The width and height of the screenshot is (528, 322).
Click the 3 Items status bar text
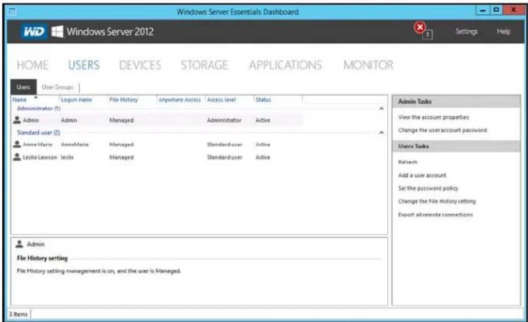click(x=18, y=314)
